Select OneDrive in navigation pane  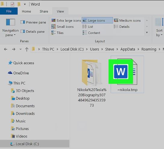coord(18,73)
